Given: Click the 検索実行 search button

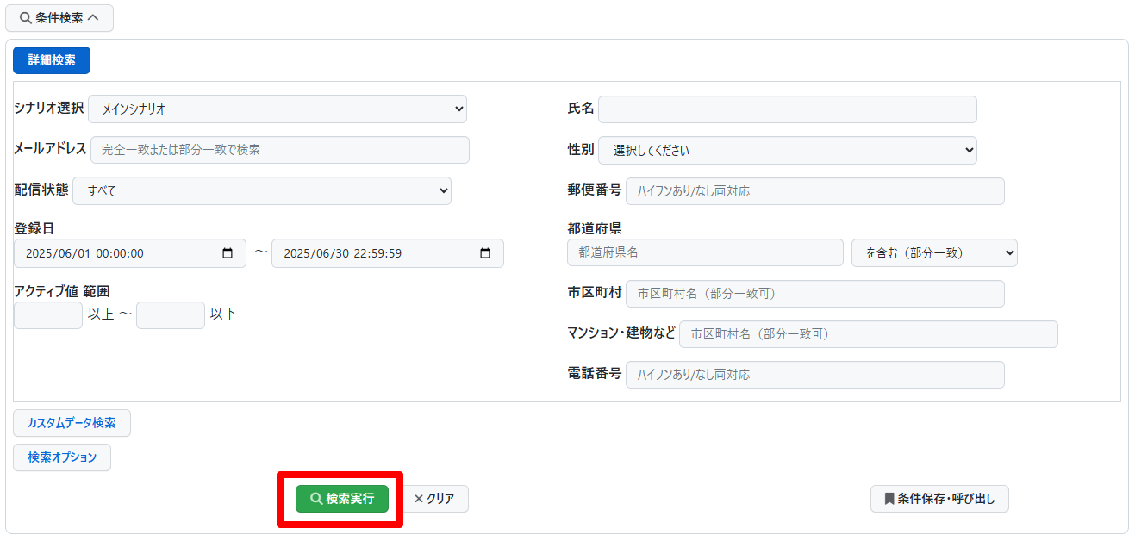Looking at the screenshot, I should pos(342,499).
